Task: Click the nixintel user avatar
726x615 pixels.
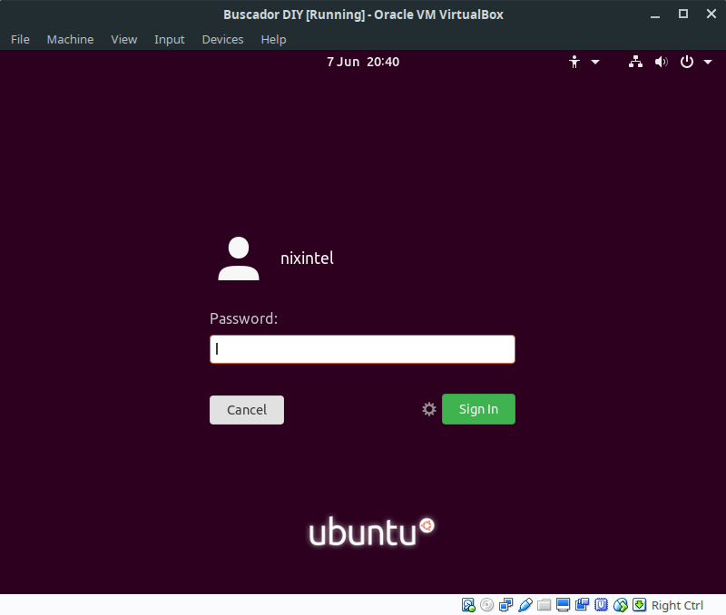Action: click(x=239, y=259)
